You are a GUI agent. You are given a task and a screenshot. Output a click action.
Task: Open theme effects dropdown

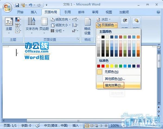click(18, 31)
